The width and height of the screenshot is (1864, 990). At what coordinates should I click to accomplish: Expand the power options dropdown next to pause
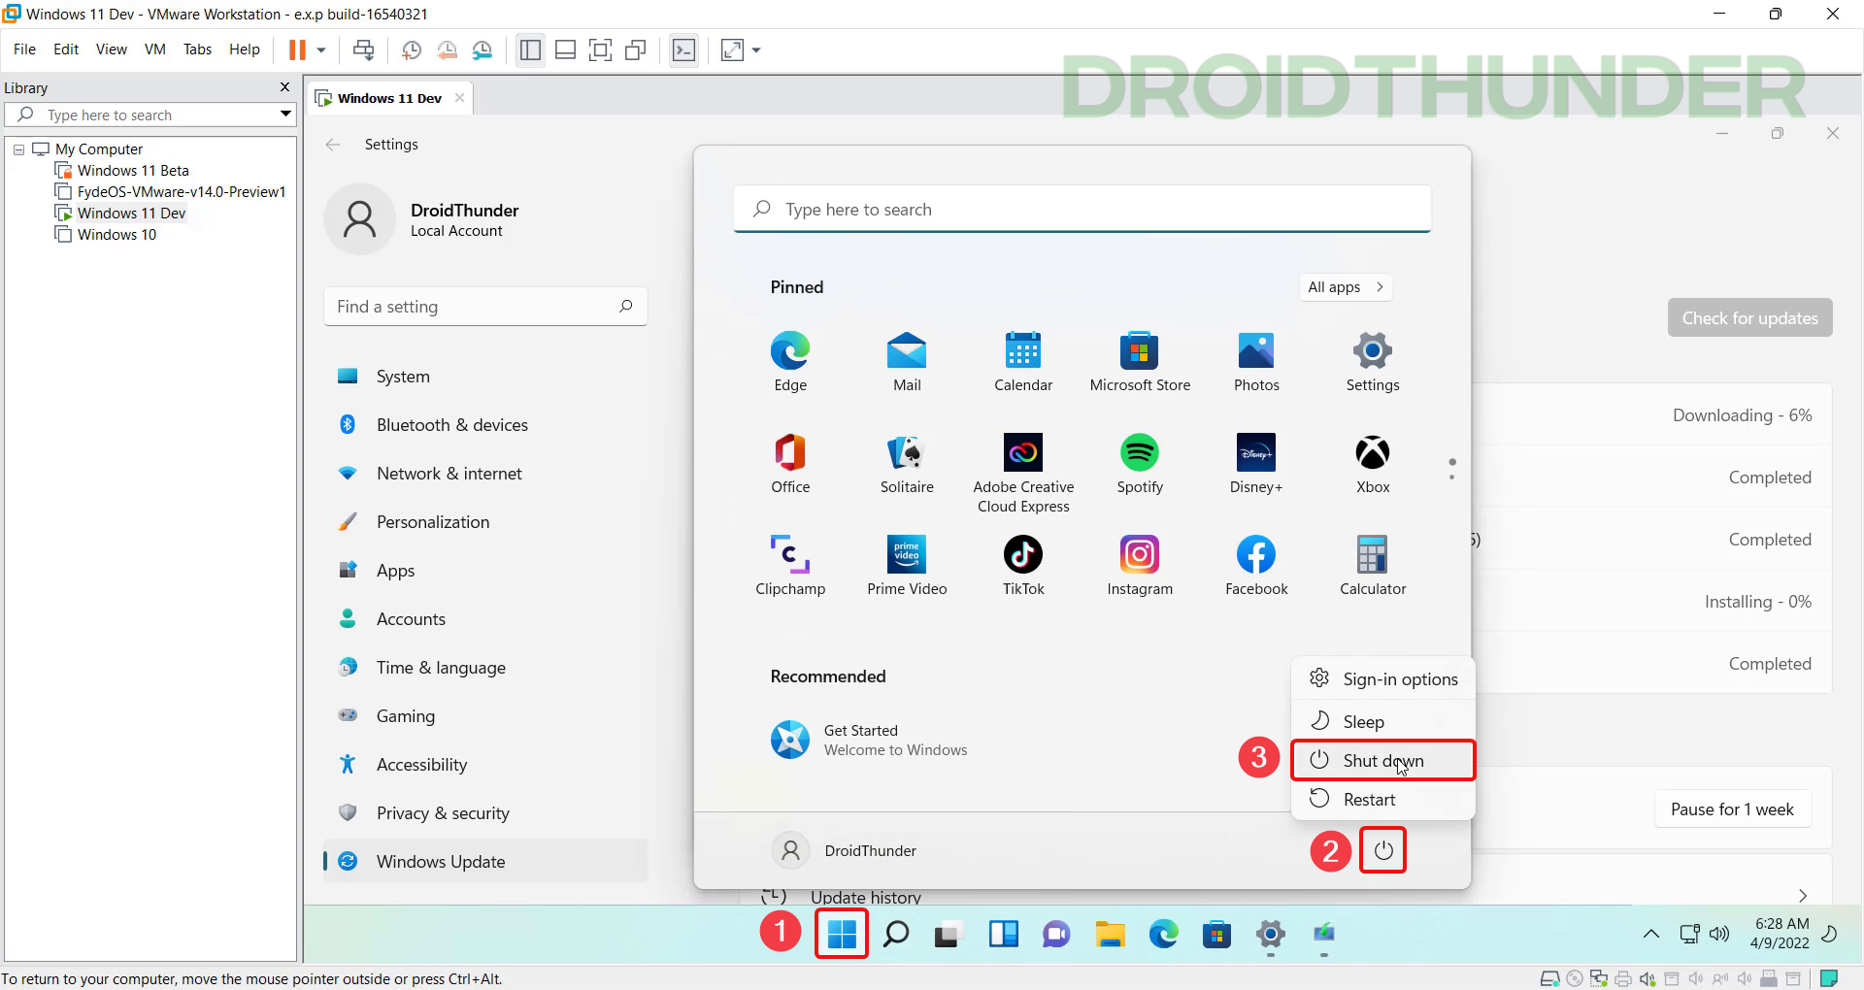[x=321, y=49]
